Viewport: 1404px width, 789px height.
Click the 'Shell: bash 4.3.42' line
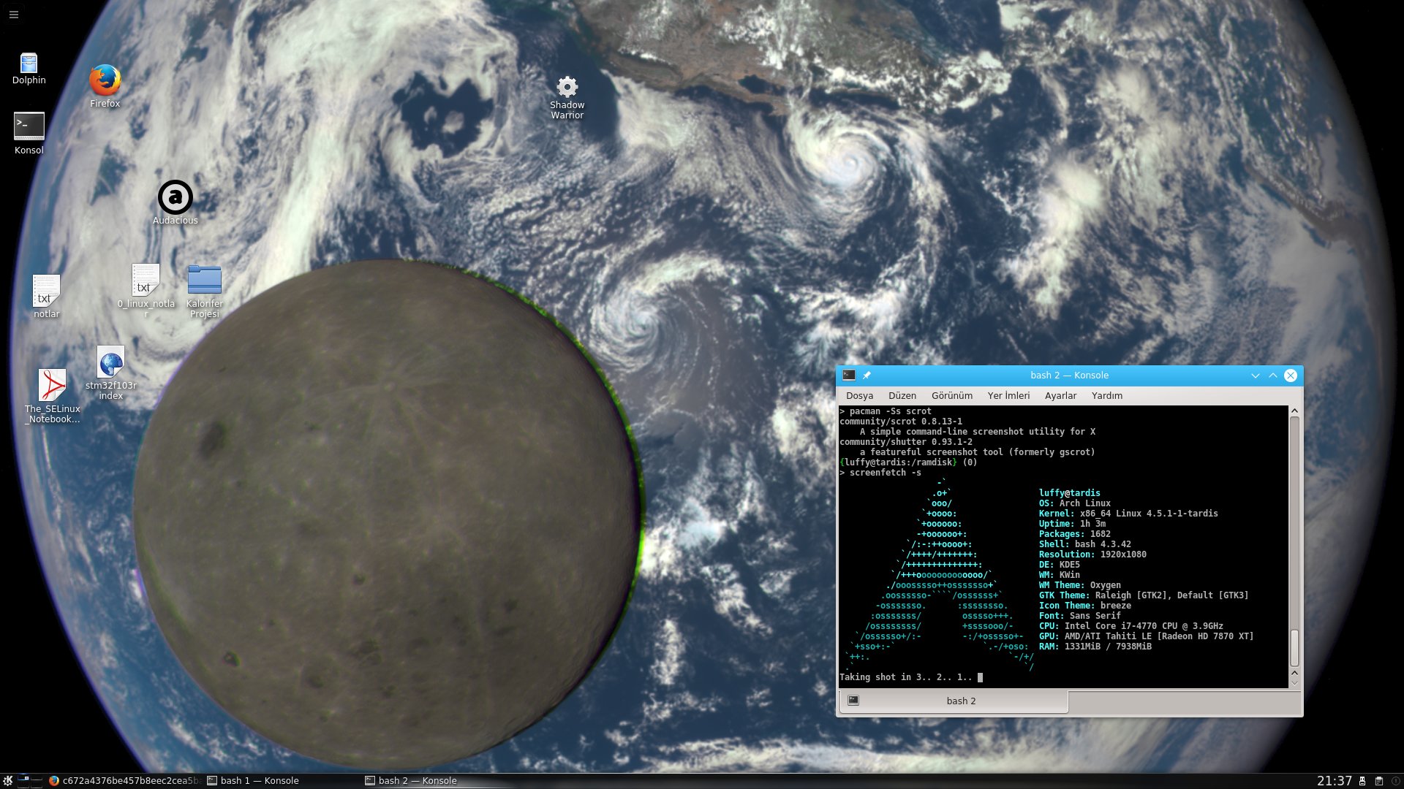[x=1084, y=544]
